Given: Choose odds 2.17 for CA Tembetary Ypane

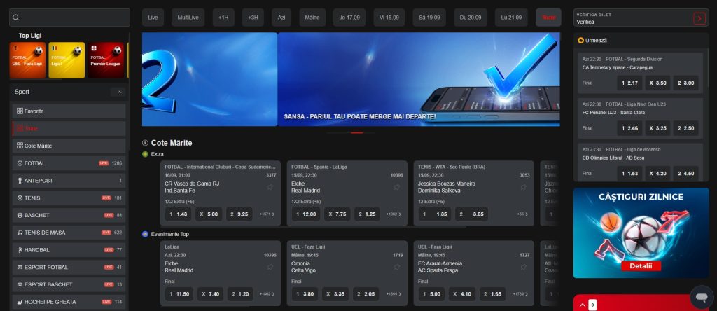Looking at the screenshot, I should (629, 83).
